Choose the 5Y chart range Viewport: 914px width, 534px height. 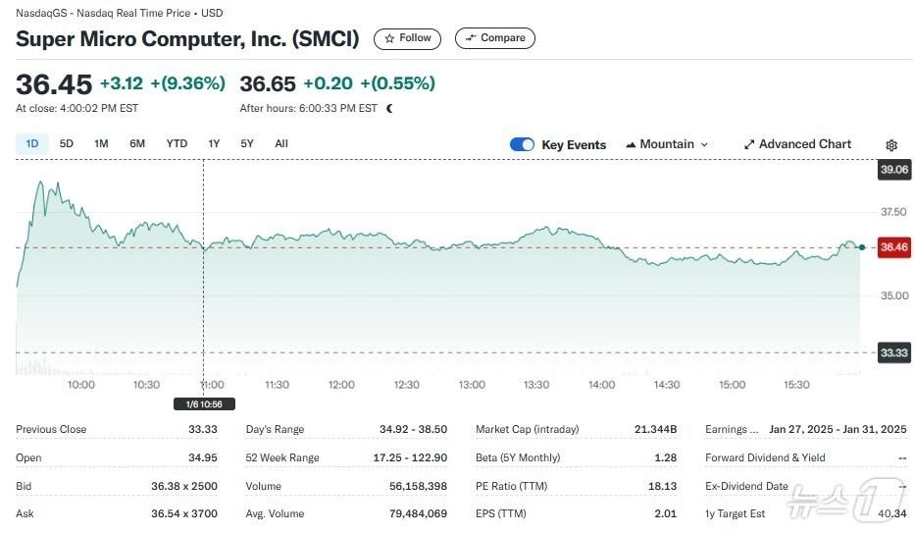(247, 144)
